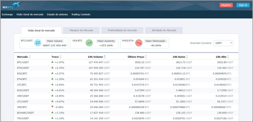Switch to Margens do Mercado tab
The image size is (253, 122).
[81, 30]
